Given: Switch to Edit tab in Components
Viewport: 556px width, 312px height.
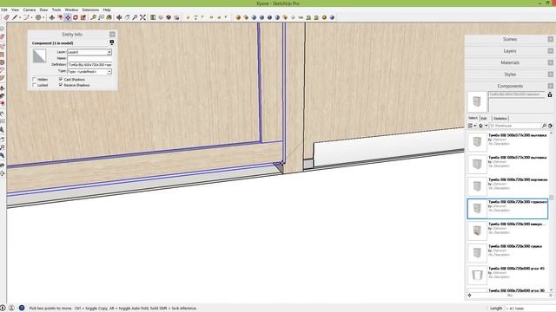Looking at the screenshot, I should (x=484, y=118).
